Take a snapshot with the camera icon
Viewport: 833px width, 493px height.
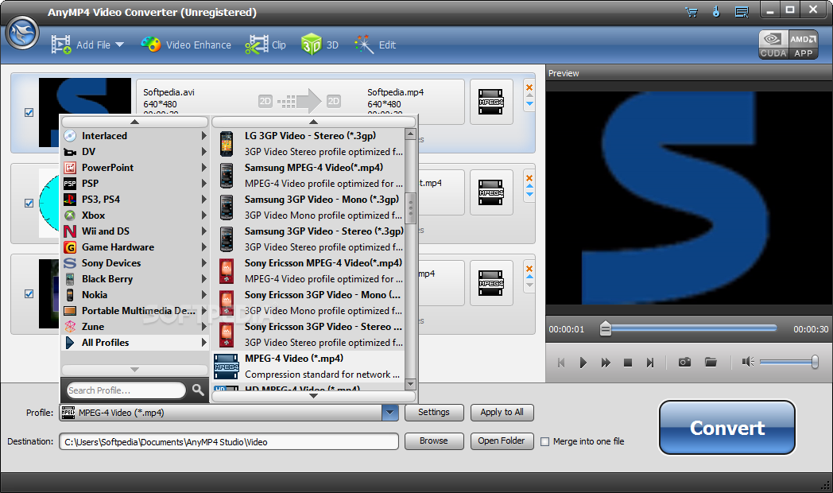685,363
